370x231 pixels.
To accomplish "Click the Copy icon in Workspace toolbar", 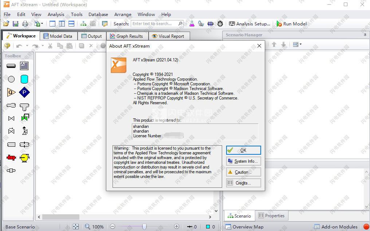I will click(60, 46).
